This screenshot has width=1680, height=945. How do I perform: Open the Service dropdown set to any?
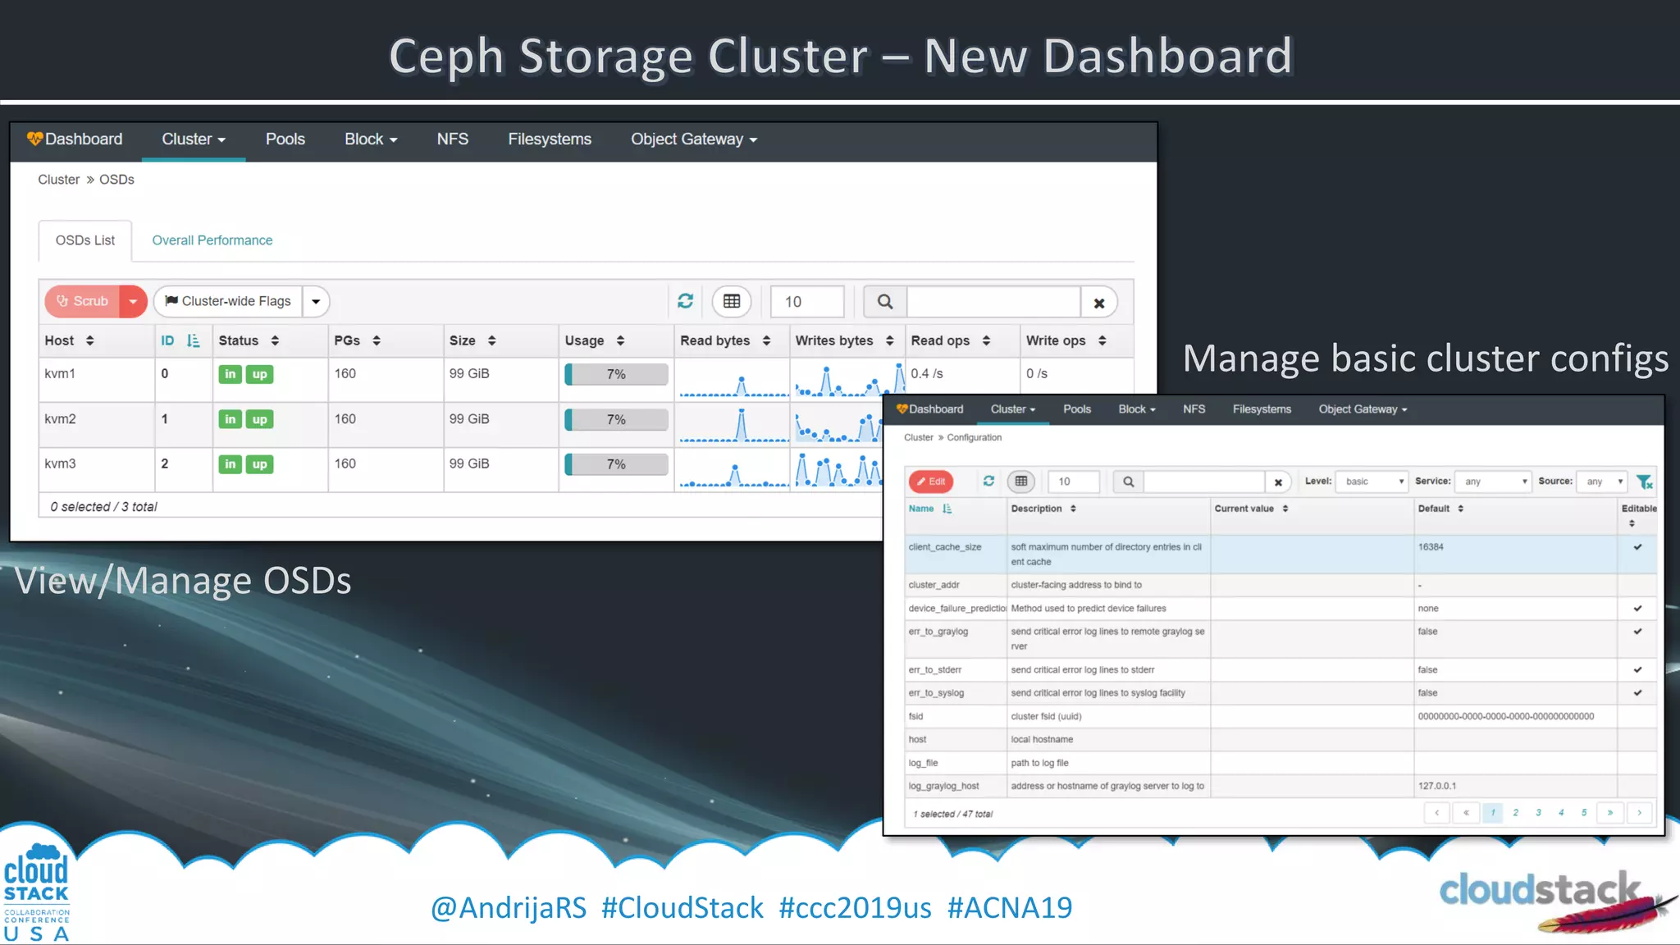pos(1494,482)
